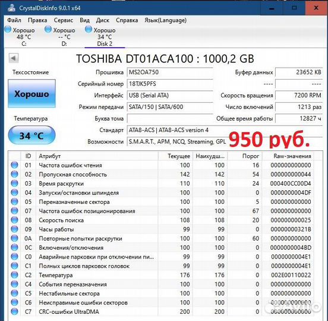Click status orb for attribute C1 row

click(14, 266)
